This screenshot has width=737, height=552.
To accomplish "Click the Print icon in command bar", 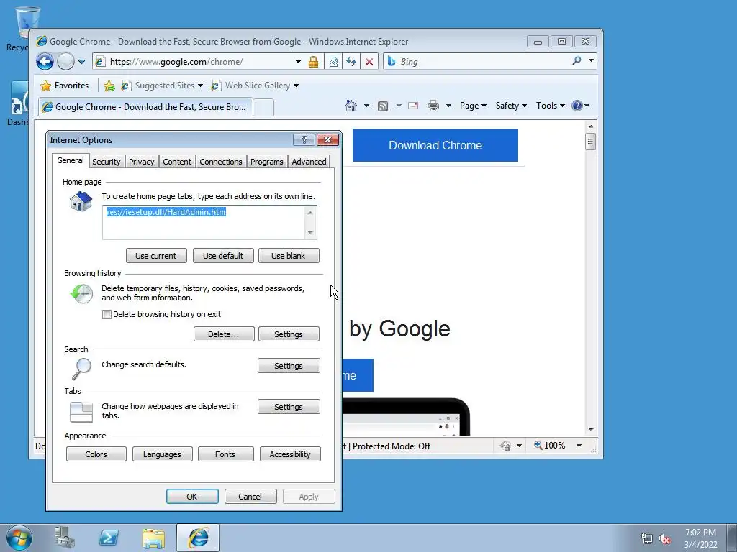I will coord(433,106).
